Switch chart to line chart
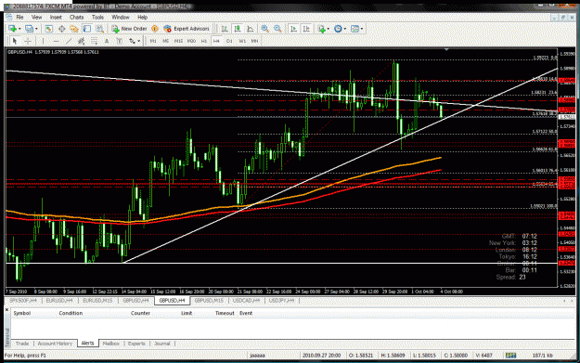This screenshot has height=363, width=580. tap(251, 29)
